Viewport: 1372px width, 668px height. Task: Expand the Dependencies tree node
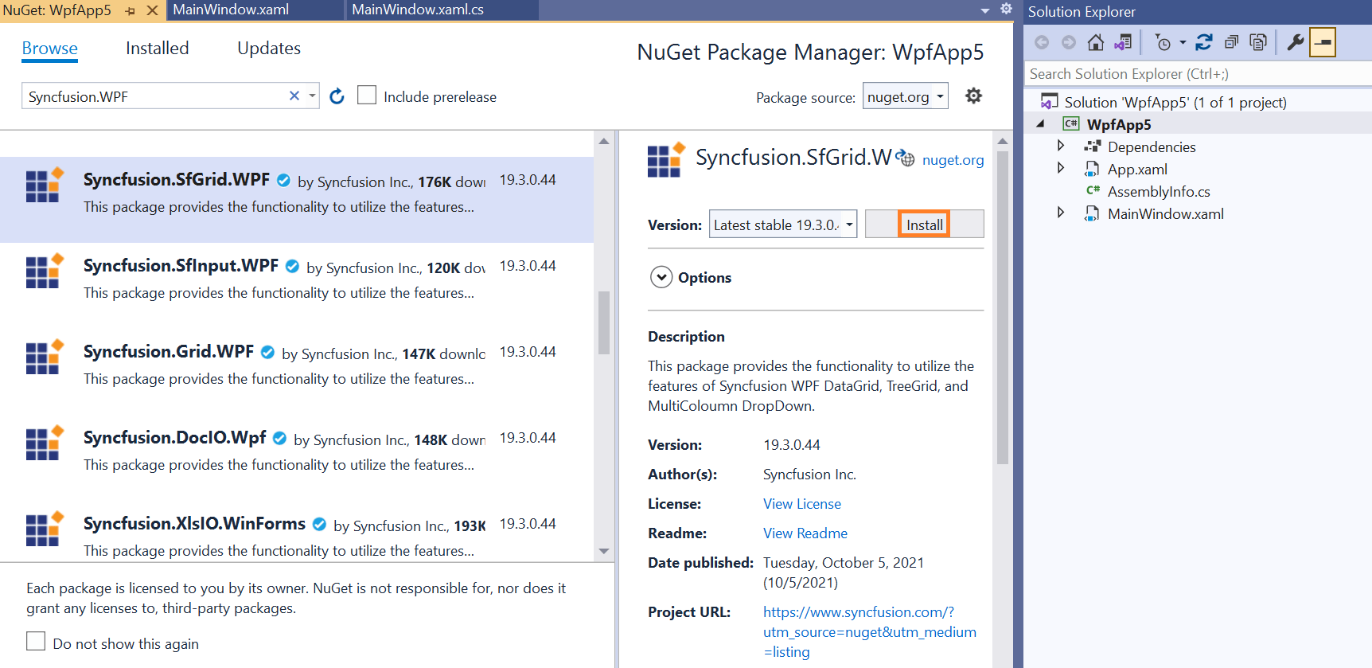pos(1060,146)
